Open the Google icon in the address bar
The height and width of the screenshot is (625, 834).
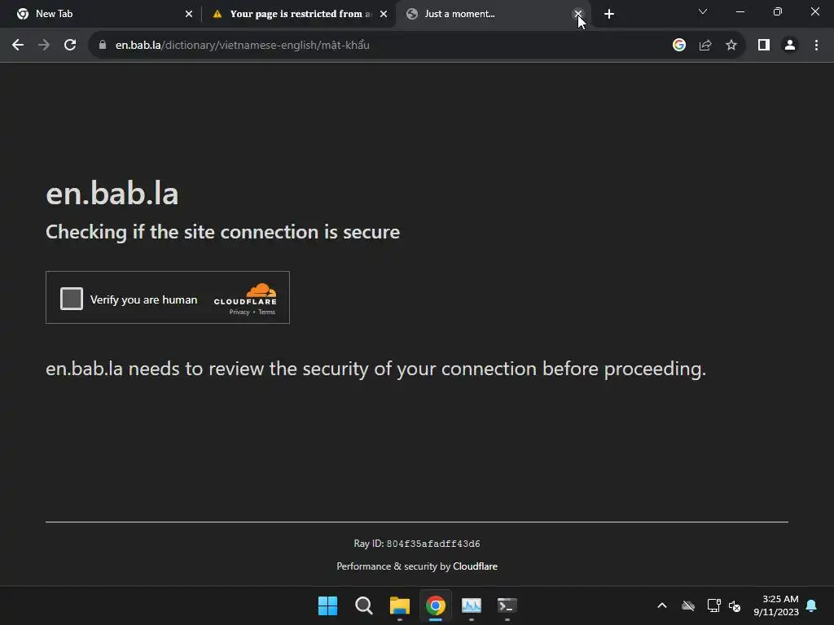click(679, 46)
